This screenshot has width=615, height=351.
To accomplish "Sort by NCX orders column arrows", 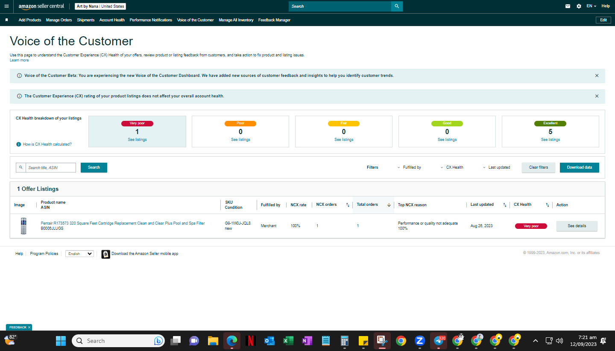I will tap(348, 205).
